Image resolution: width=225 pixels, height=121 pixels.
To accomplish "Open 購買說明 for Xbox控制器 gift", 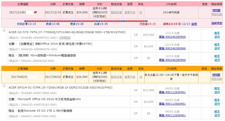I will (x=217, y=58).
